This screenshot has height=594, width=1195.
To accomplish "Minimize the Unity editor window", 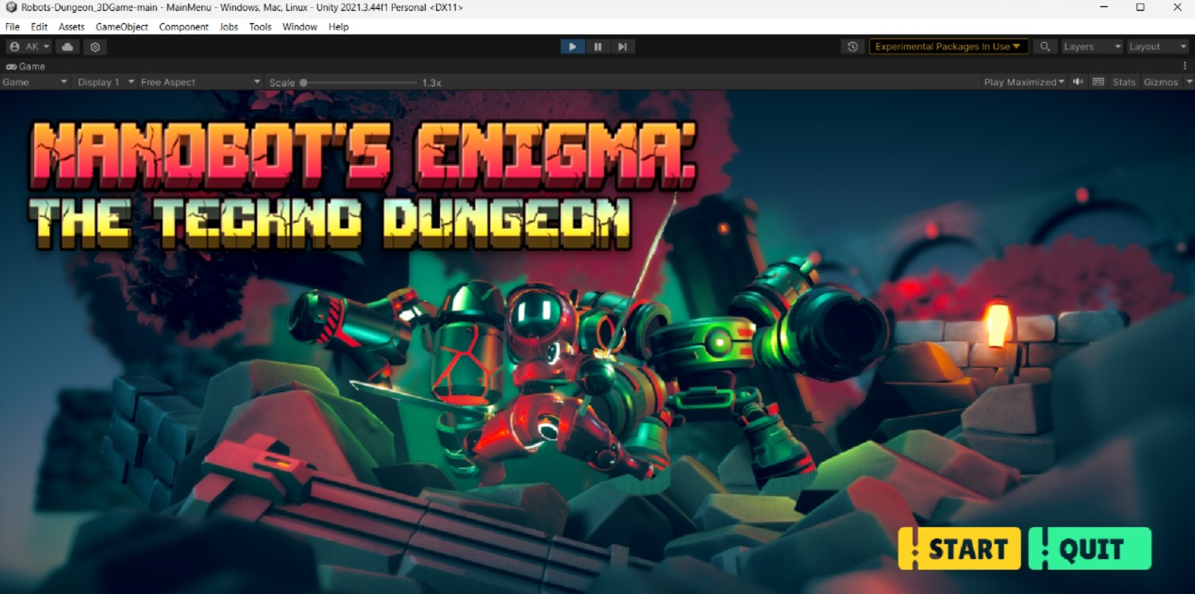I will 1104,8.
